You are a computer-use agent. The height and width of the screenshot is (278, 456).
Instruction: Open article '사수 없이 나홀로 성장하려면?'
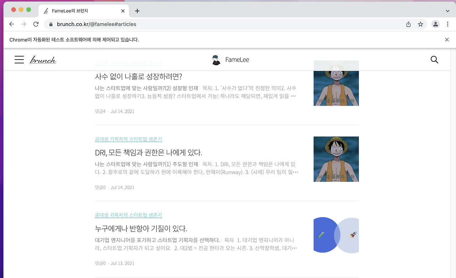coord(139,77)
